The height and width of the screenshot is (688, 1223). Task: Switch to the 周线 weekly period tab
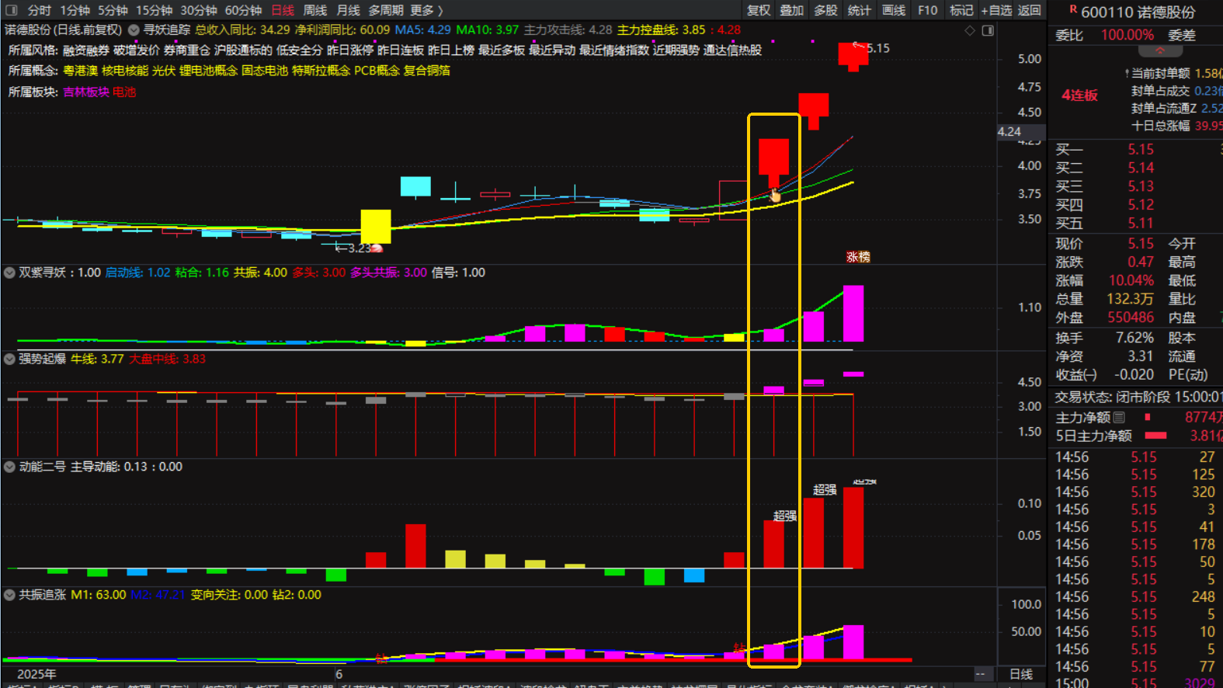pyautogui.click(x=314, y=10)
